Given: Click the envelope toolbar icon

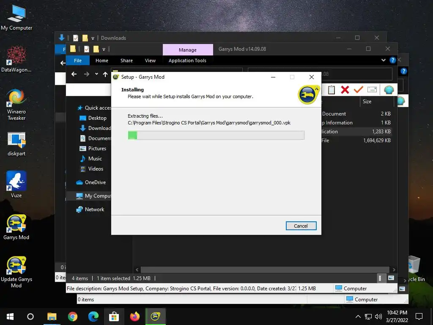Looking at the screenshot, I should tap(372, 90).
